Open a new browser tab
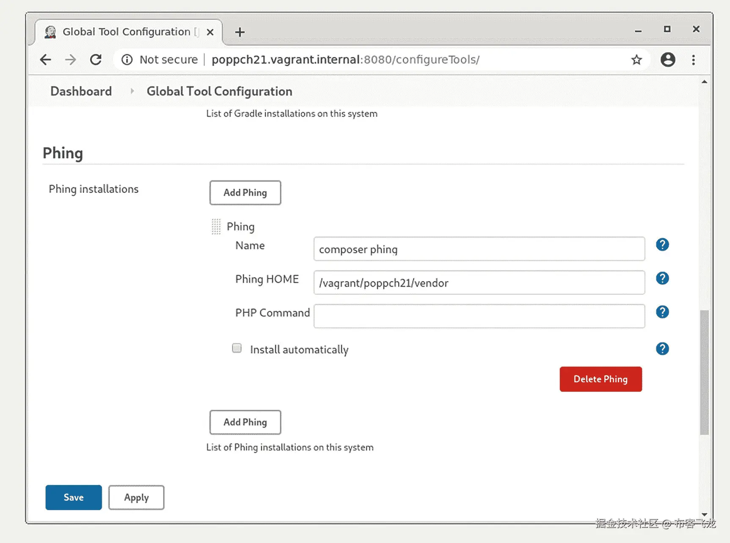 (240, 32)
